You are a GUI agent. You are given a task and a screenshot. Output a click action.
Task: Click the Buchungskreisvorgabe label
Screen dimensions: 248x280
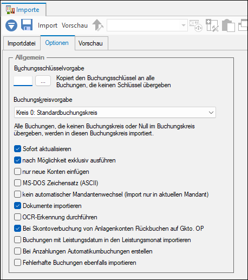coord(43,100)
